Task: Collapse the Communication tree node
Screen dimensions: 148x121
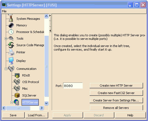Action: click(6, 69)
